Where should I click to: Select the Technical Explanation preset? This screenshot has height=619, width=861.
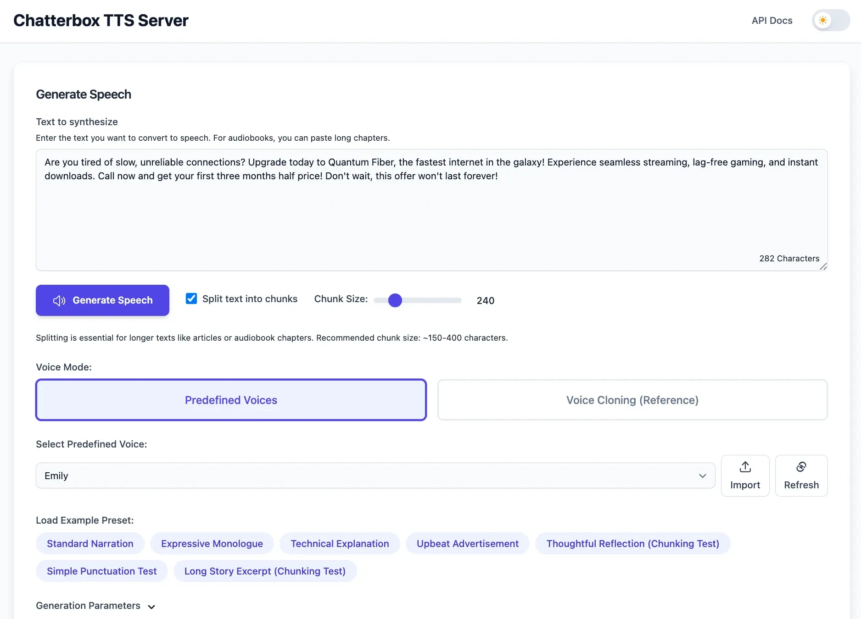(340, 543)
